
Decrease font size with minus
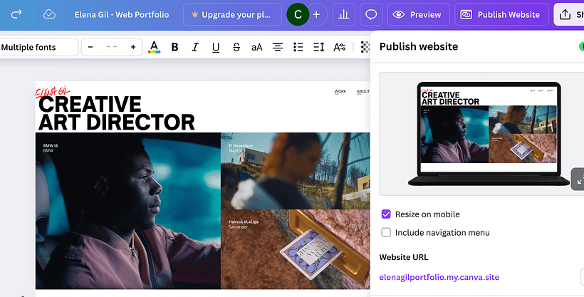pyautogui.click(x=90, y=47)
